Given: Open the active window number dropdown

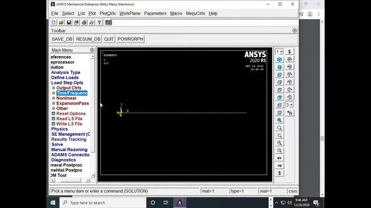Looking at the screenshot, I should [x=279, y=51].
